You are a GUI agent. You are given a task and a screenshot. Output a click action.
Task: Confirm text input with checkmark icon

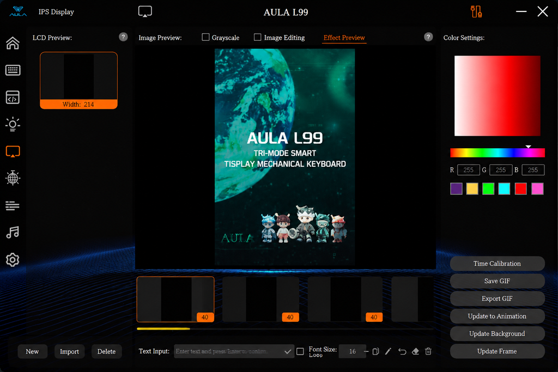pyautogui.click(x=288, y=352)
